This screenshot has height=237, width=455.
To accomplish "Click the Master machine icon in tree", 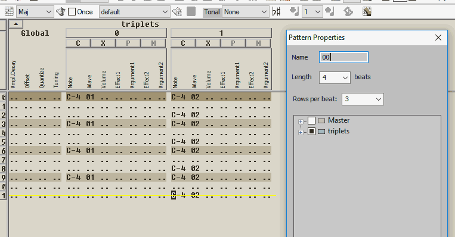I will coord(321,120).
